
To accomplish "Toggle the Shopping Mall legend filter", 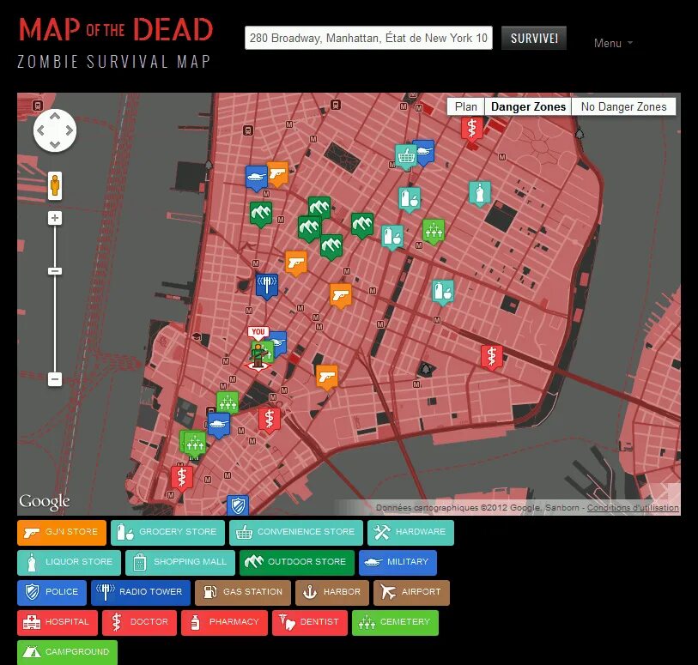I will 179,563.
